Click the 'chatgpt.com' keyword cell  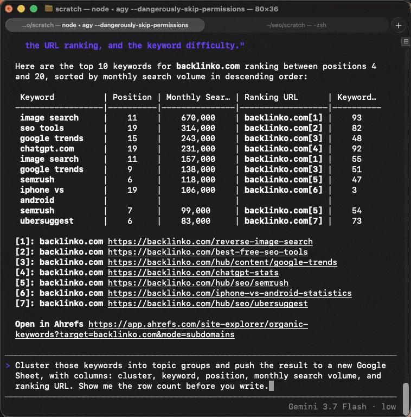coord(47,149)
